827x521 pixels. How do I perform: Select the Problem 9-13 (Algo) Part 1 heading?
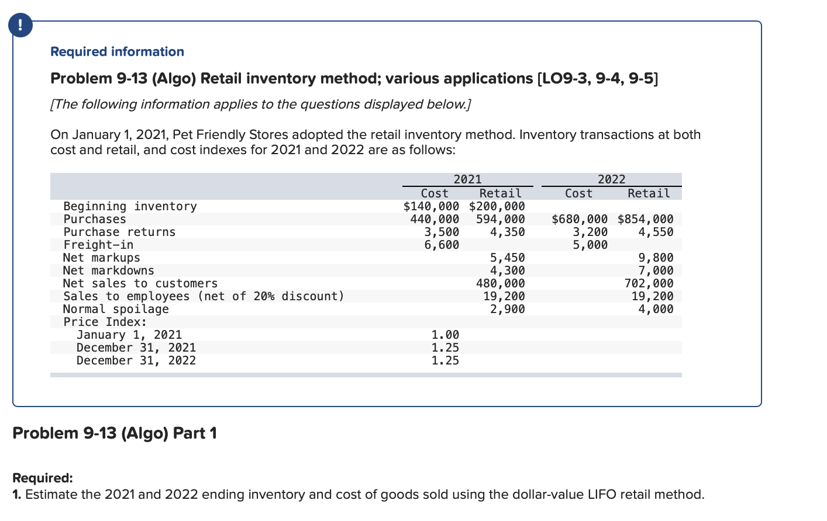[115, 433]
